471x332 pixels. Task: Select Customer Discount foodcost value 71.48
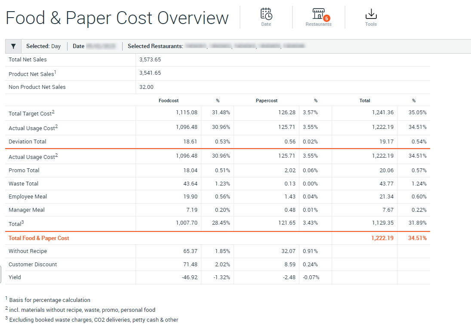[x=191, y=264]
